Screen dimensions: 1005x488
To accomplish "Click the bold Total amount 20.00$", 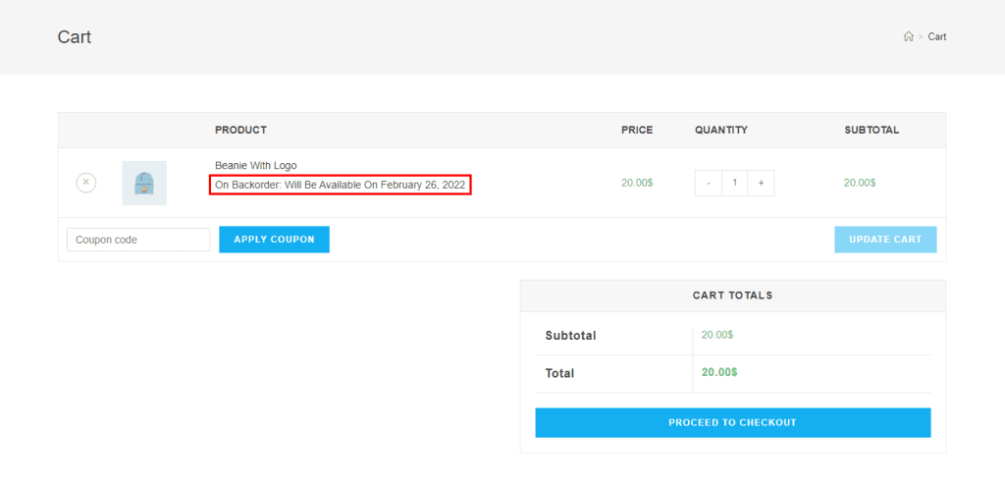I will click(x=719, y=372).
